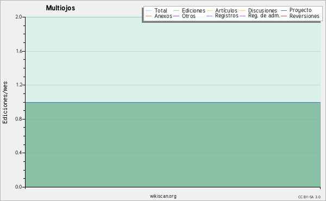Screen dimensions: 326x201
Task: Click the 1.2 y-axis value
Action: click(19, 85)
